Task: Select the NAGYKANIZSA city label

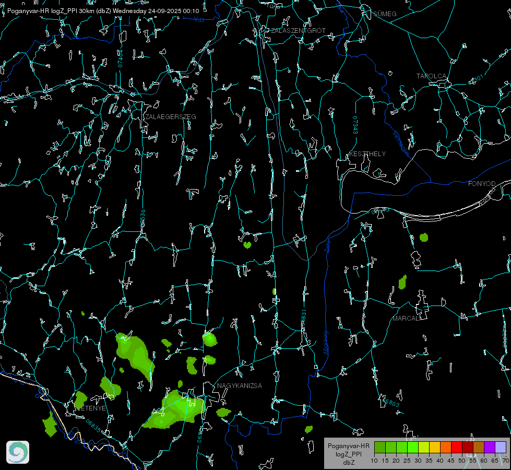Action: tap(240, 386)
